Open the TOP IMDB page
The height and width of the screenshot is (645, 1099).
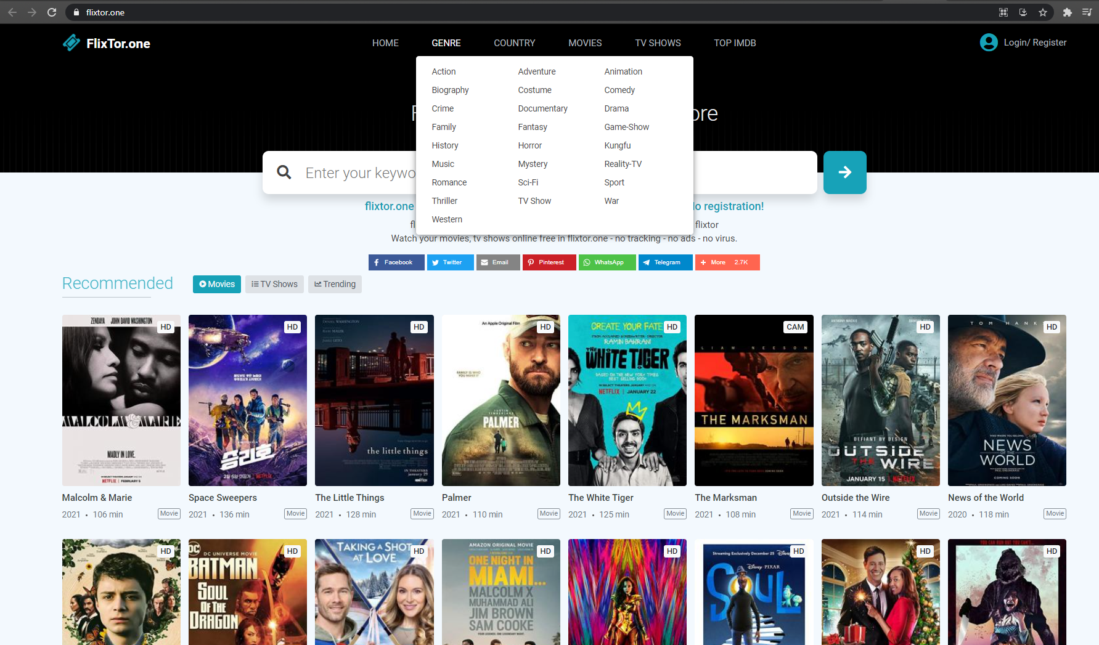click(x=735, y=43)
